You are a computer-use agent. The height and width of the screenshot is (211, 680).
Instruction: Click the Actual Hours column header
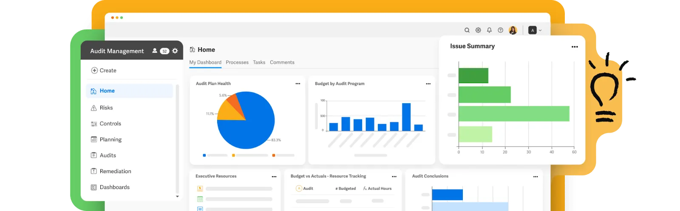pyautogui.click(x=377, y=188)
